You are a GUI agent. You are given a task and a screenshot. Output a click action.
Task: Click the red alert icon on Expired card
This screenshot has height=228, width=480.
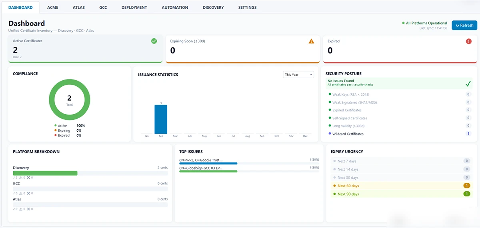469,41
